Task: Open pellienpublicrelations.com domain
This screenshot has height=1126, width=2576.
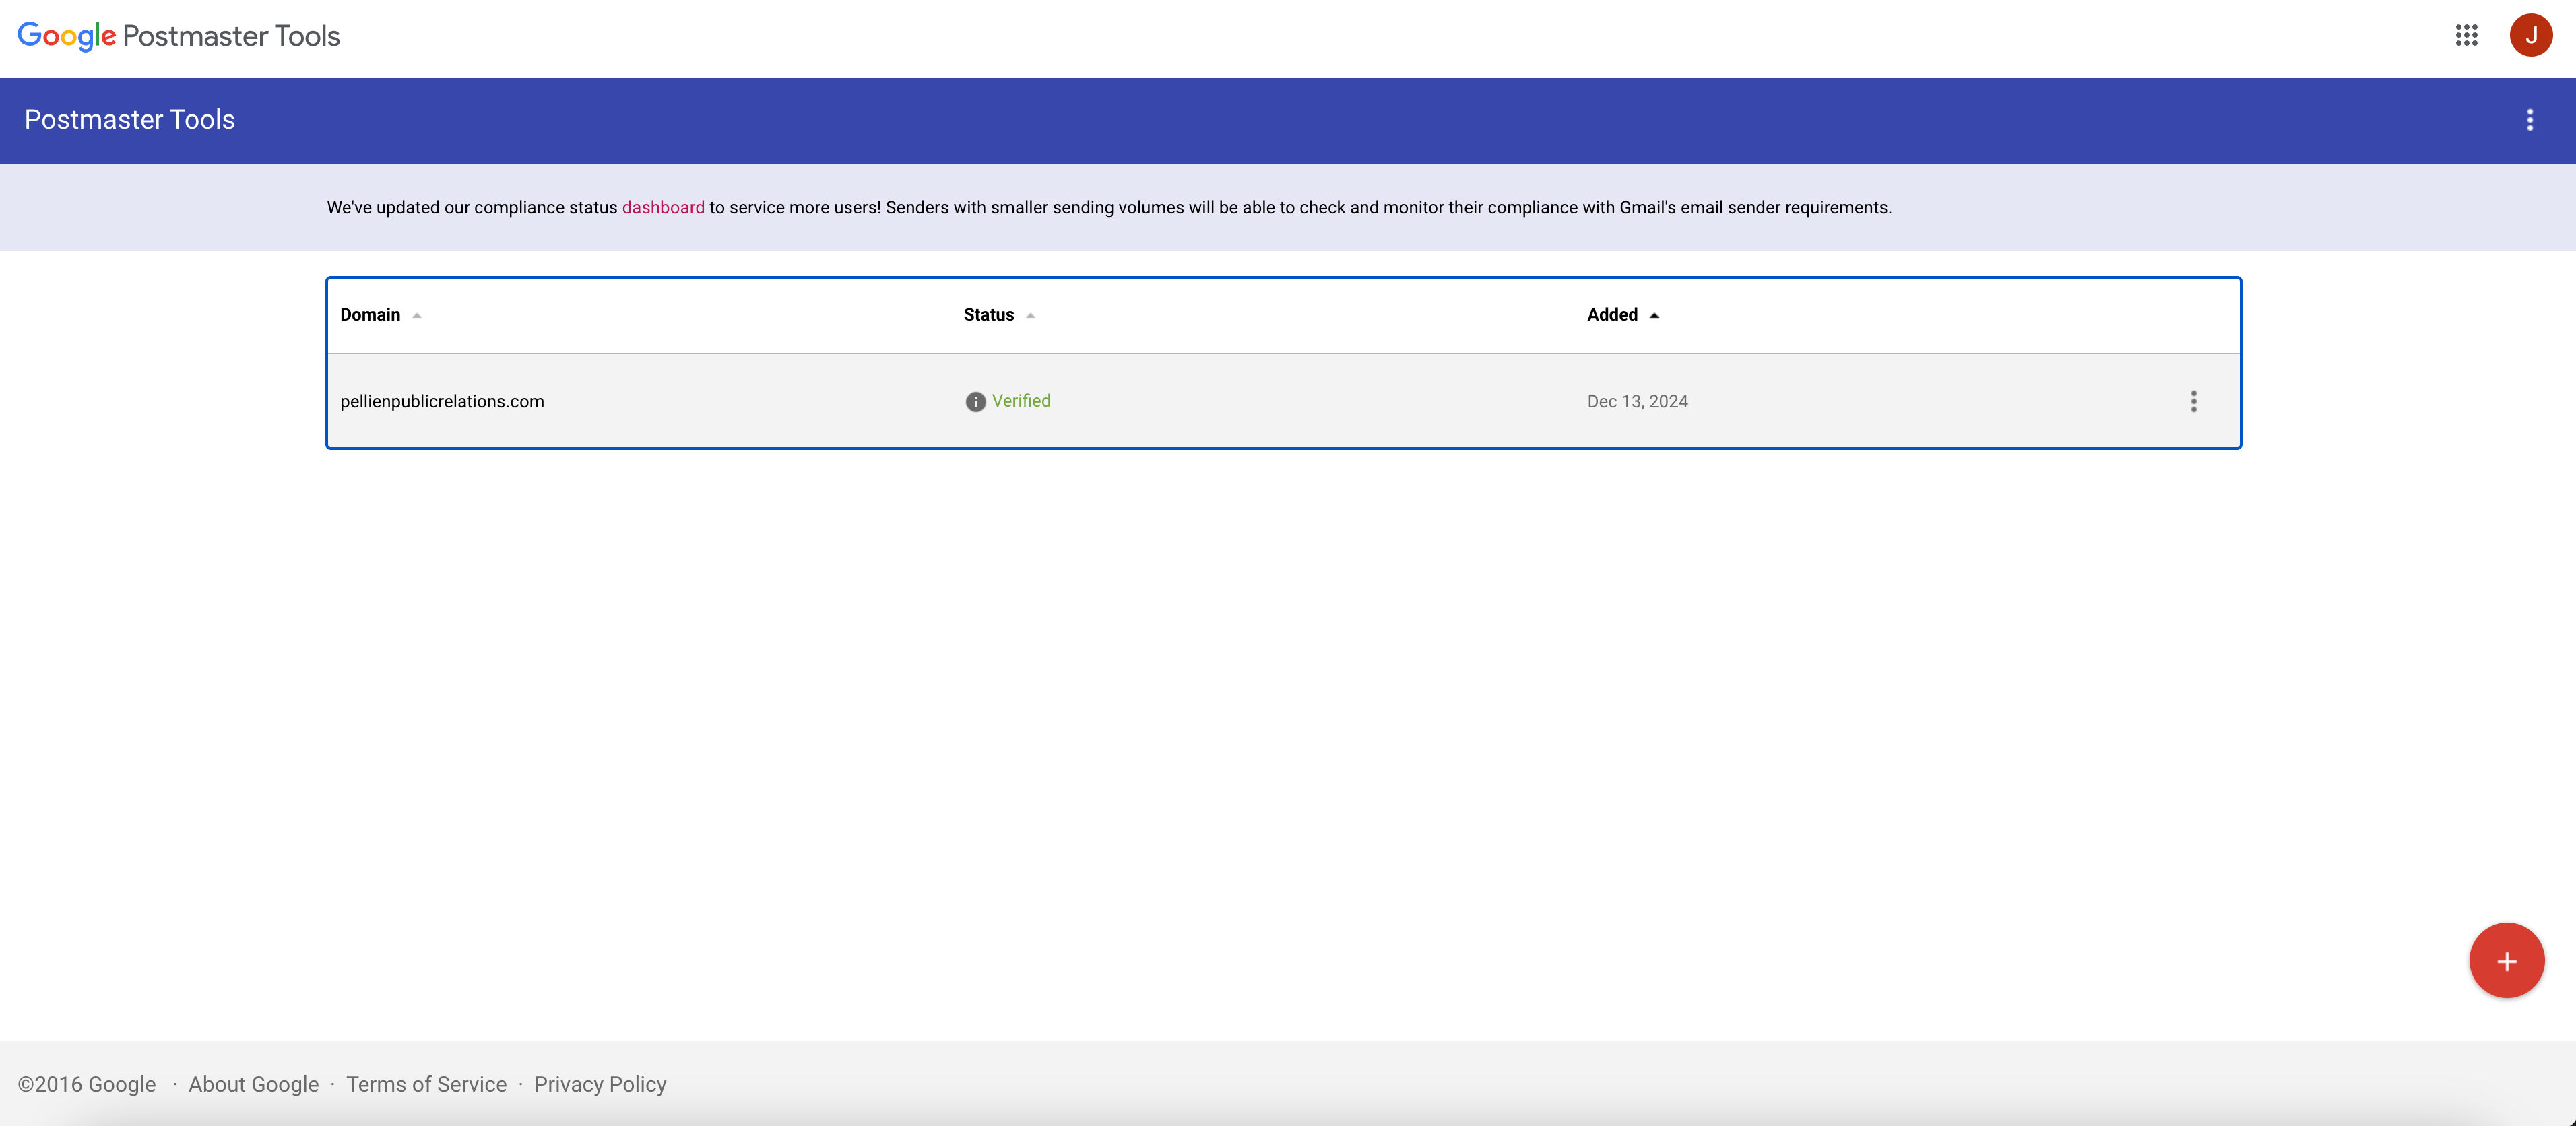Action: pyautogui.click(x=442, y=401)
